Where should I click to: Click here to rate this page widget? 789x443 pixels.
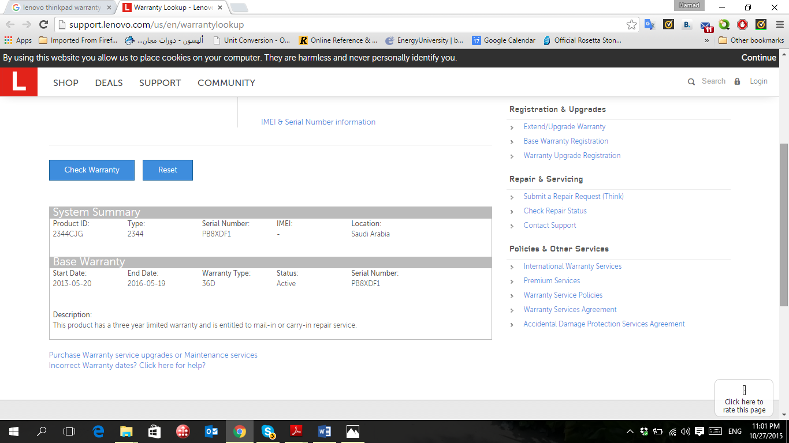[744, 398]
